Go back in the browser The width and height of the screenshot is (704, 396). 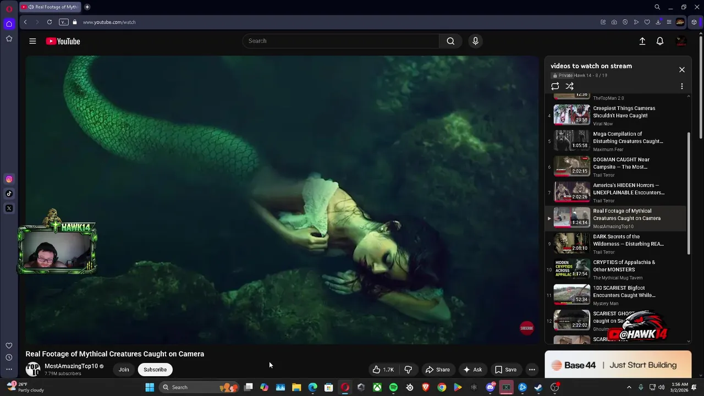coord(25,22)
